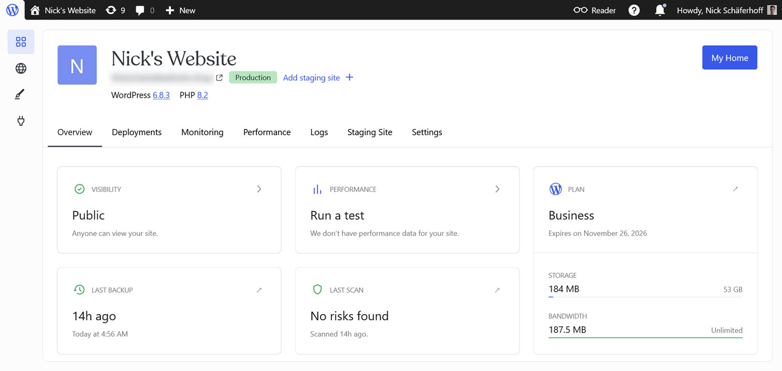Open updates via the circular arrows icon
This screenshot has width=782, height=371.
pos(111,9)
